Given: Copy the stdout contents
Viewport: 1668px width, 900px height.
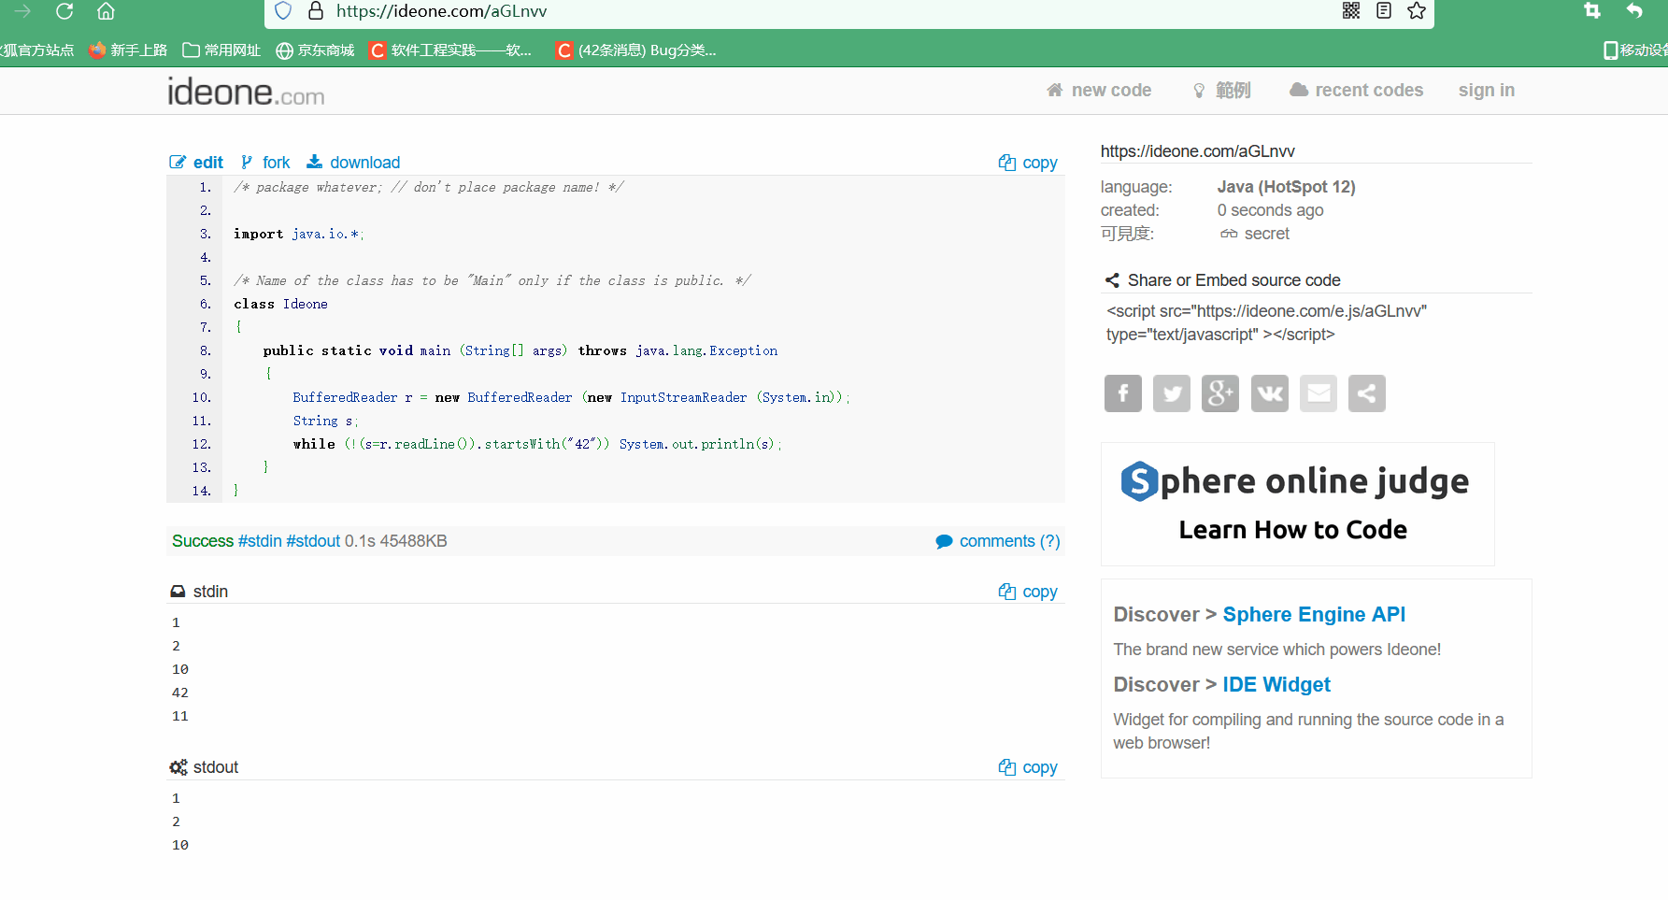Looking at the screenshot, I should point(1028,767).
